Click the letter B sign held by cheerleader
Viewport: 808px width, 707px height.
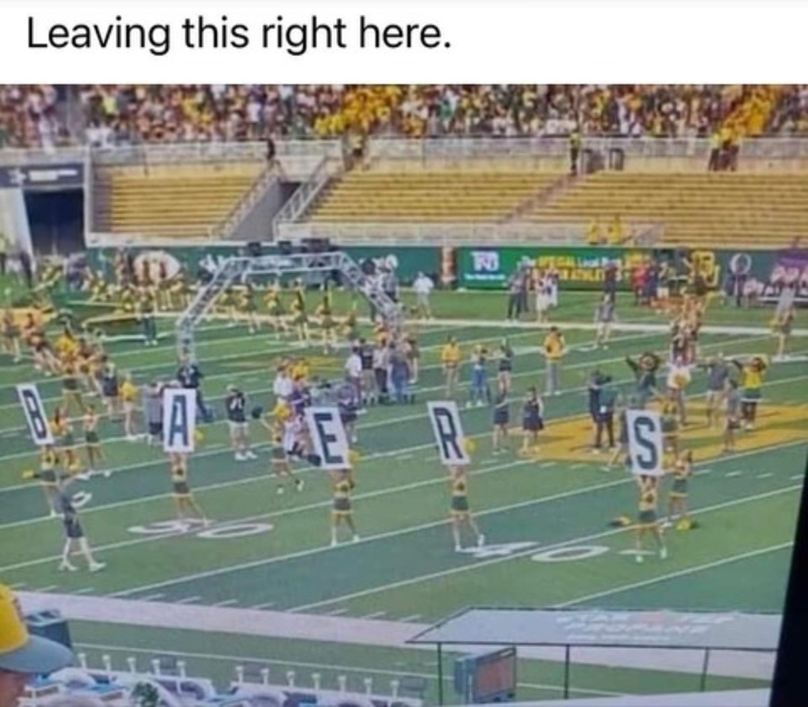pyautogui.click(x=35, y=413)
